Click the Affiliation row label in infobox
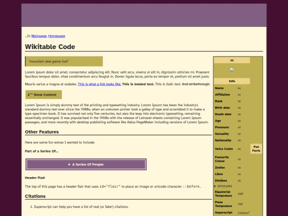The height and width of the screenshot is (216, 288). (222, 94)
